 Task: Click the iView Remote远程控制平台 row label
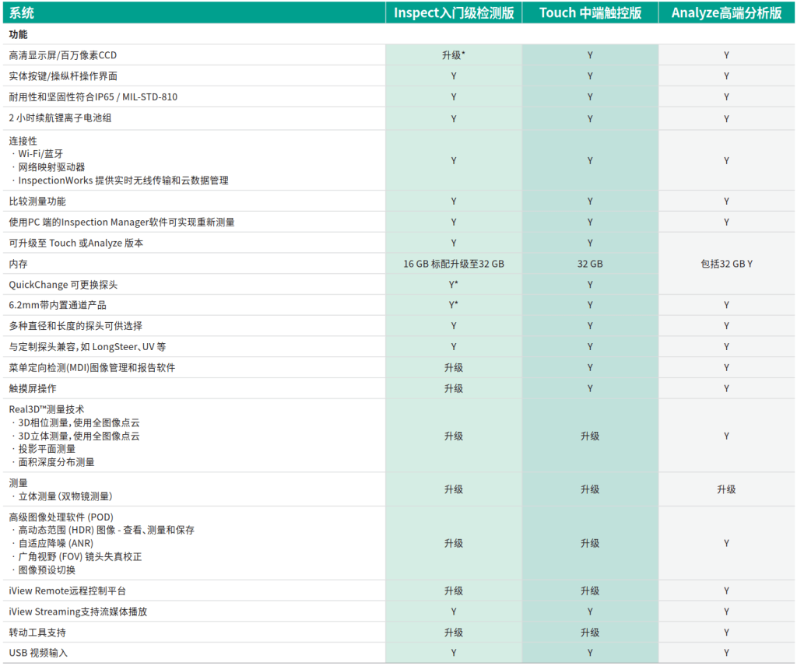pos(67,591)
